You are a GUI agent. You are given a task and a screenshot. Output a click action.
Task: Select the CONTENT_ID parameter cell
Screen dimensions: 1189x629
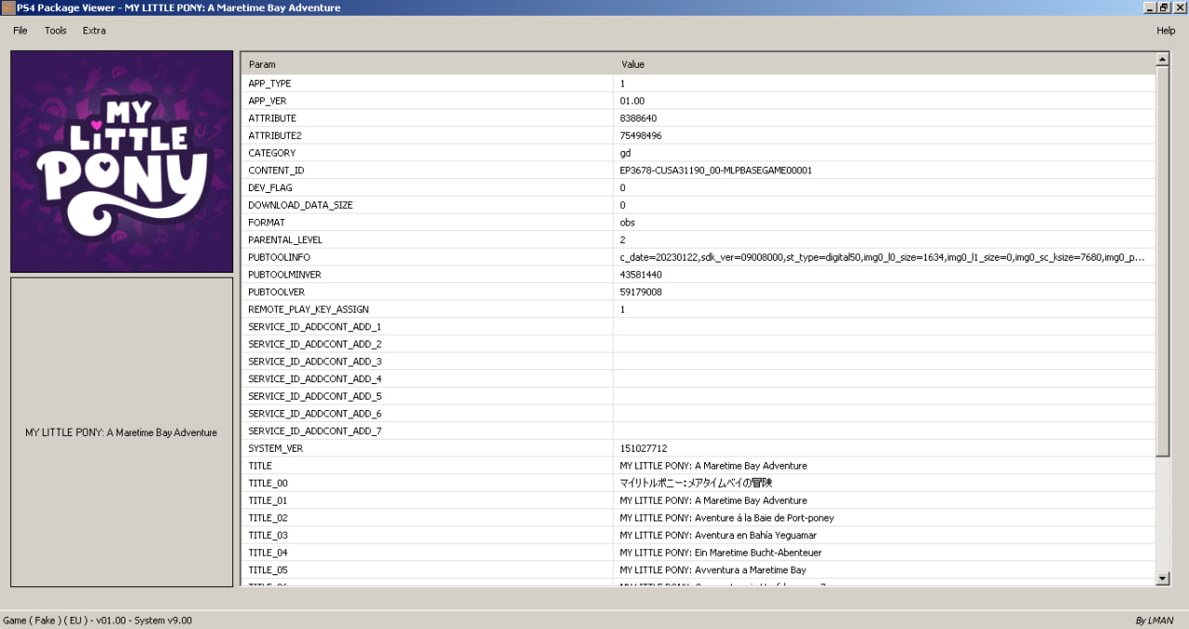[x=427, y=171]
